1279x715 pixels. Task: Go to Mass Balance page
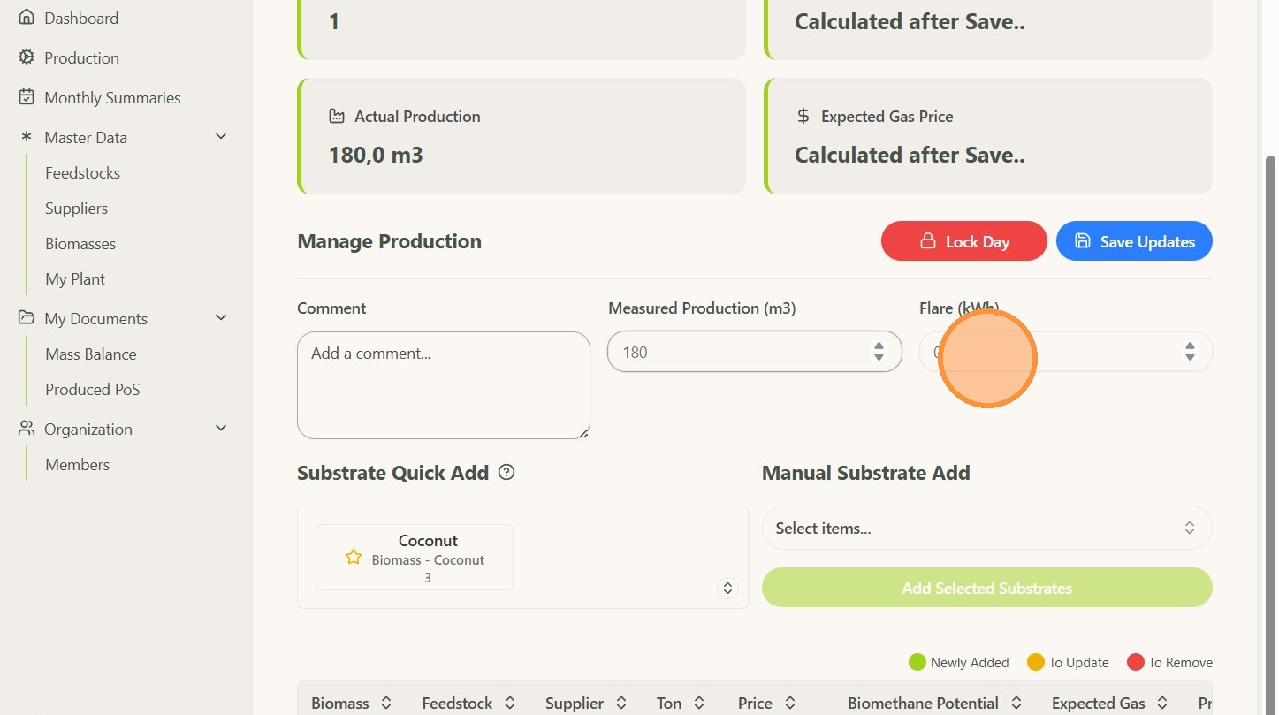91,354
